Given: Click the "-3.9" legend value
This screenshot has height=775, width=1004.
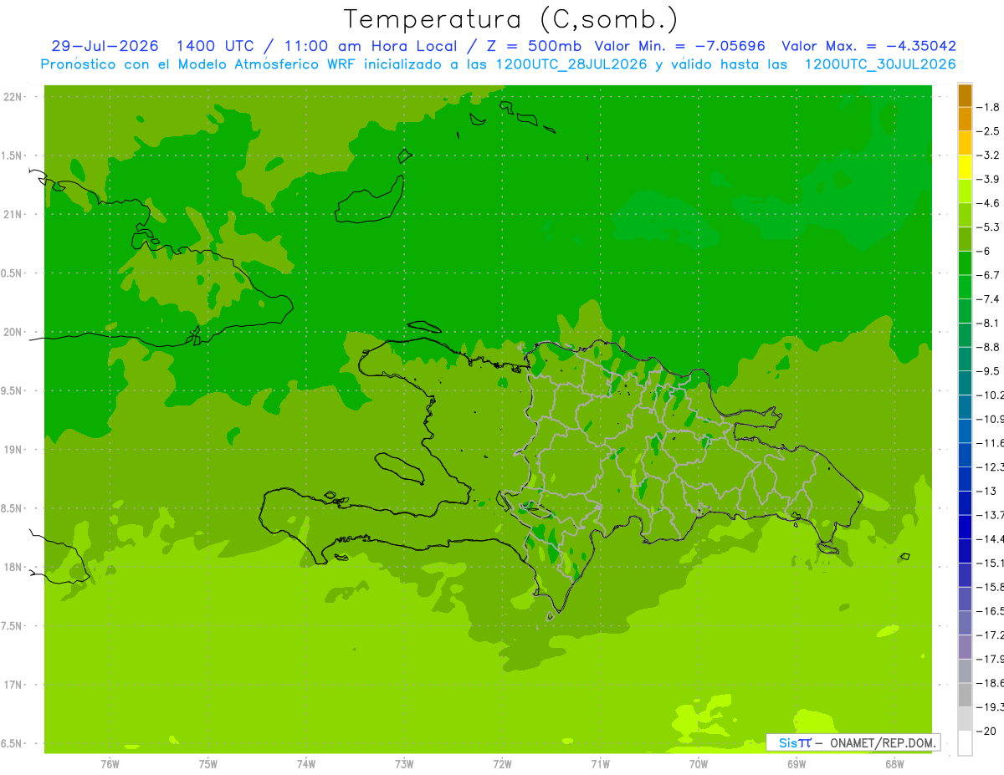Looking at the screenshot, I should 988,179.
